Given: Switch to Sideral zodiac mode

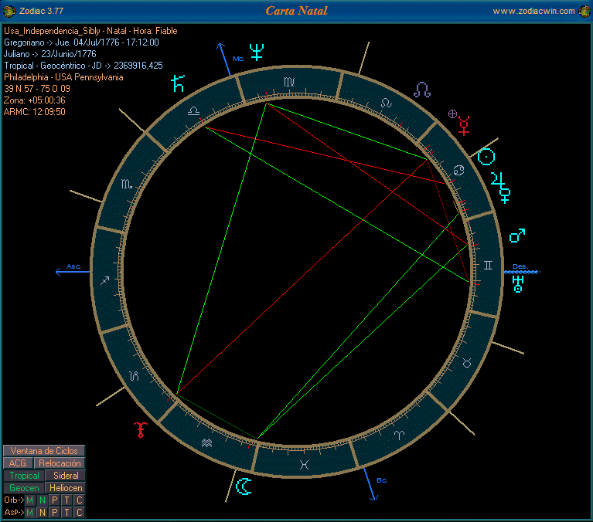Looking at the screenshot, I should tap(66, 476).
